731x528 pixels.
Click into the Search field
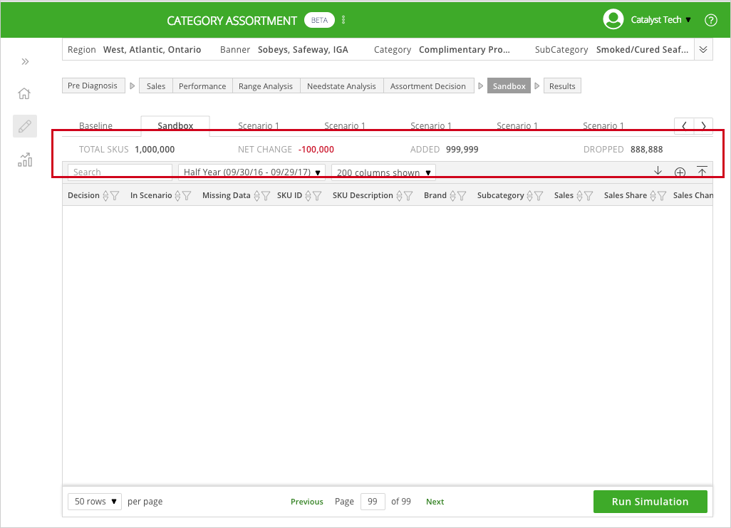120,172
